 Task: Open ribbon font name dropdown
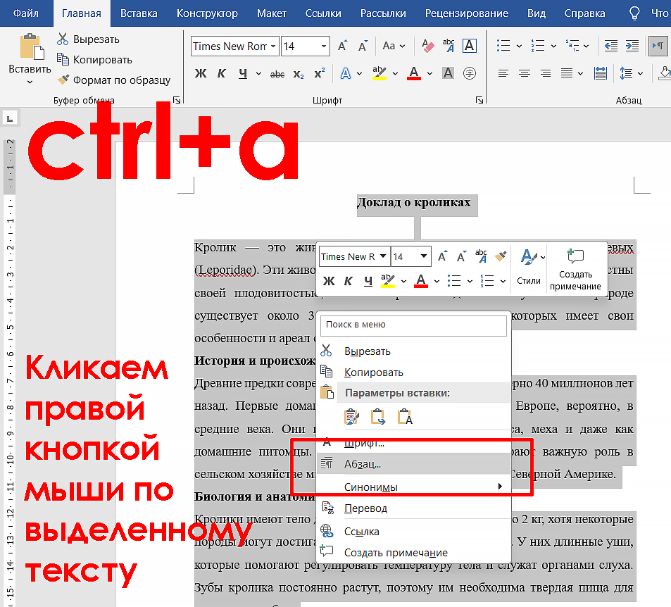tap(273, 46)
